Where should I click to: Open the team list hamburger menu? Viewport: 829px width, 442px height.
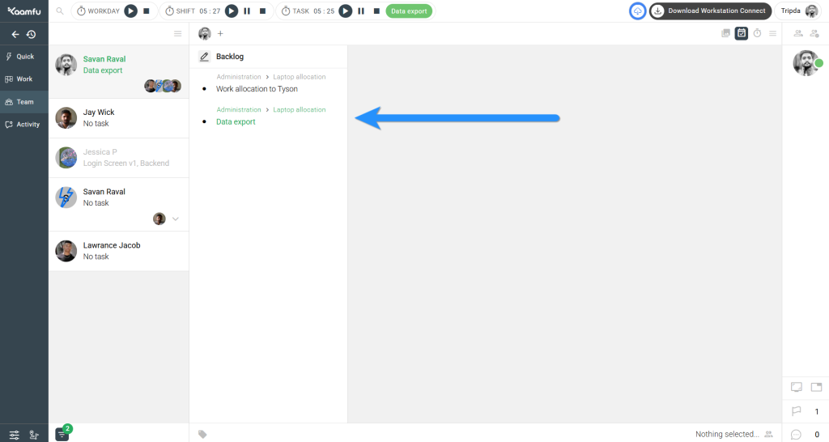pos(178,33)
